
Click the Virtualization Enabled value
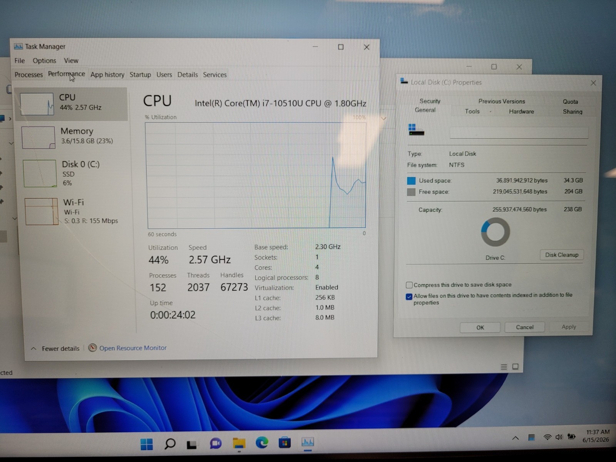[x=327, y=288]
